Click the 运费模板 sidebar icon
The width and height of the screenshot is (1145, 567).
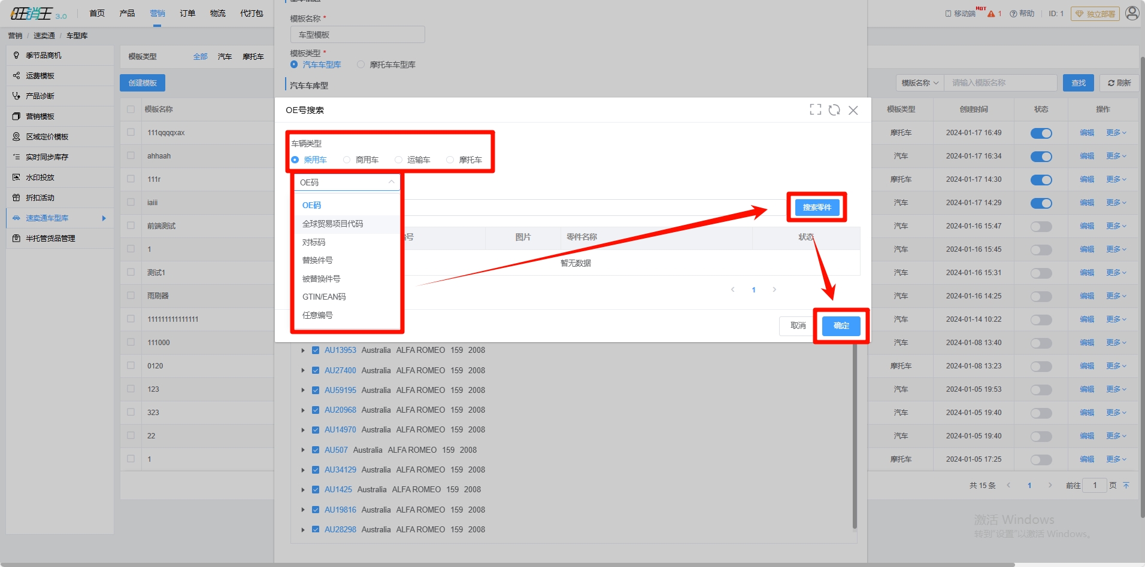pyautogui.click(x=16, y=76)
